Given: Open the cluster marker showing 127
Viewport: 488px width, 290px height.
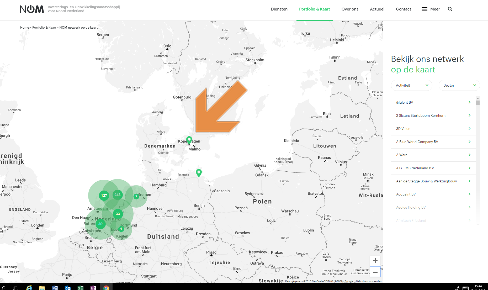Looking at the screenshot, I should pos(104,196).
